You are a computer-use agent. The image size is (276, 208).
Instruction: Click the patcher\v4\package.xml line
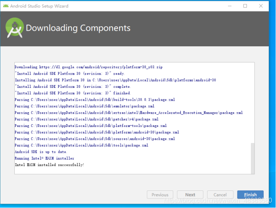tap(86, 119)
